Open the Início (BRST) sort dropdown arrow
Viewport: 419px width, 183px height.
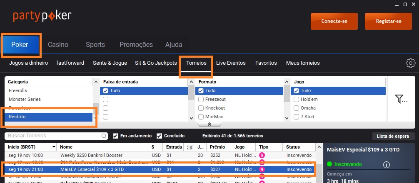(54, 147)
